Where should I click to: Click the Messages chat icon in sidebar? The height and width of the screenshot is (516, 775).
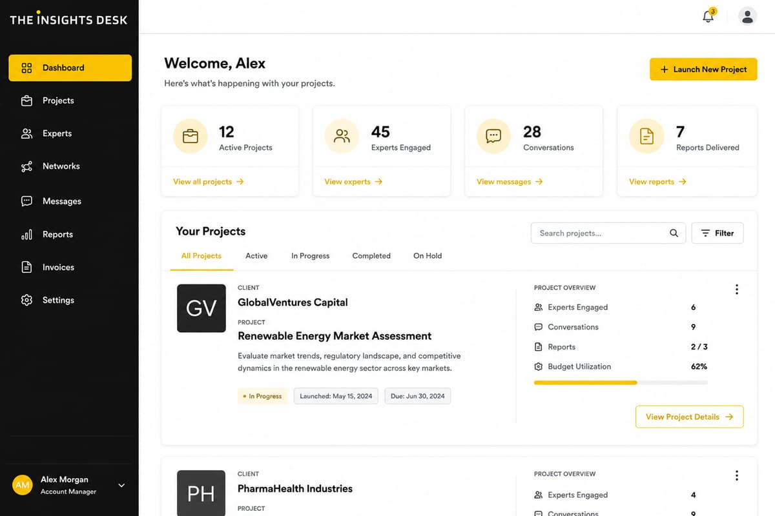click(26, 201)
